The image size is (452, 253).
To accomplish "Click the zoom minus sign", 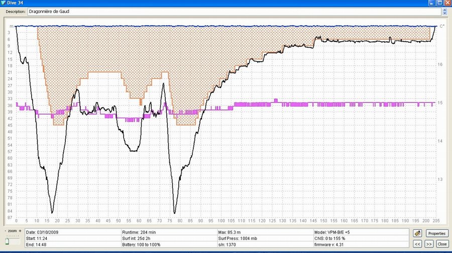I will [x=5, y=230].
